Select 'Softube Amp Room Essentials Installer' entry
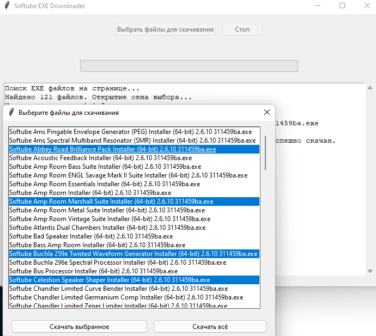Screen dimensions: 376x336 [x=134, y=184]
